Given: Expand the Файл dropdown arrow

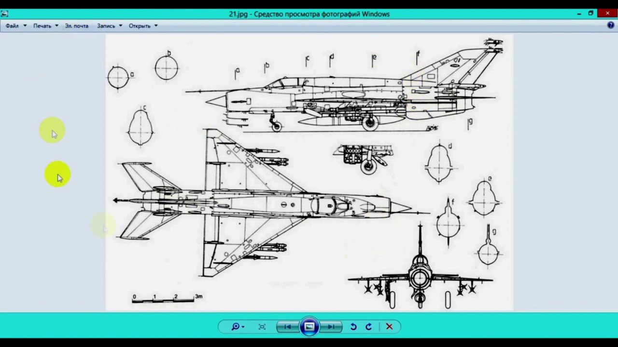Looking at the screenshot, I should pyautogui.click(x=25, y=26).
